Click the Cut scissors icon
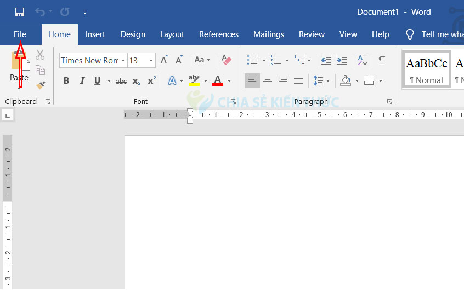The image size is (464, 290). [x=40, y=55]
